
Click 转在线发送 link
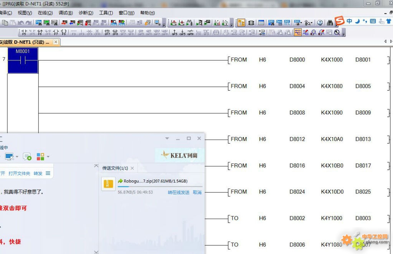click(178, 192)
